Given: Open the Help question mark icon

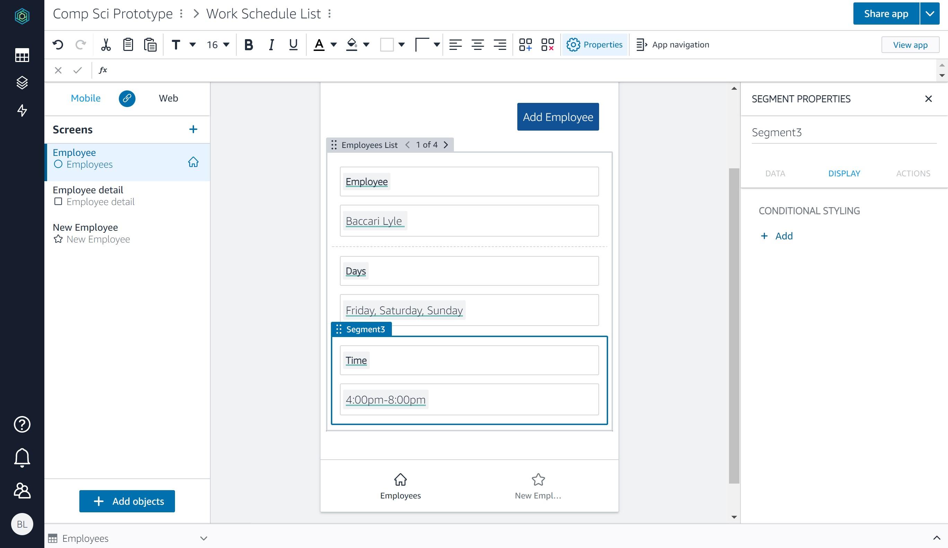Looking at the screenshot, I should (x=22, y=424).
